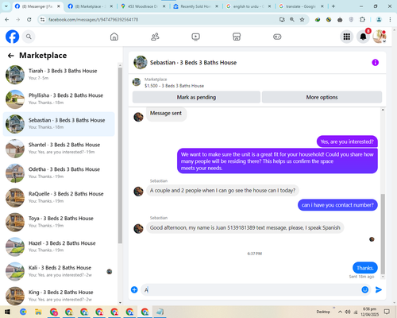Click the conversation list scrollbar
This screenshot has height=318, width=397.
[x=120, y=155]
